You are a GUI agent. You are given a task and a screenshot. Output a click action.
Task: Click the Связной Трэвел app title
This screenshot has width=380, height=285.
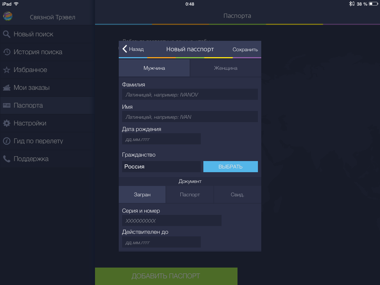pyautogui.click(x=53, y=17)
